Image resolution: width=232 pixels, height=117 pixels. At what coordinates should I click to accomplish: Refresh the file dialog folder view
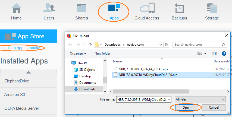pos(166,45)
